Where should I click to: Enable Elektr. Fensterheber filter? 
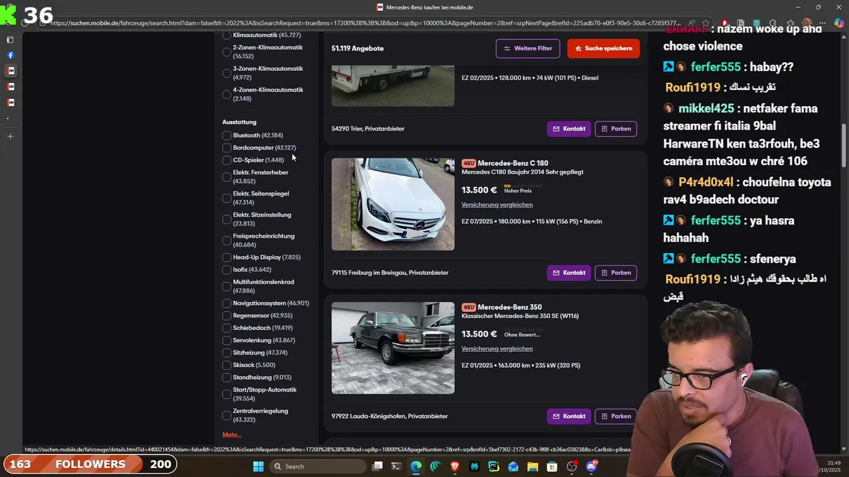tap(227, 177)
